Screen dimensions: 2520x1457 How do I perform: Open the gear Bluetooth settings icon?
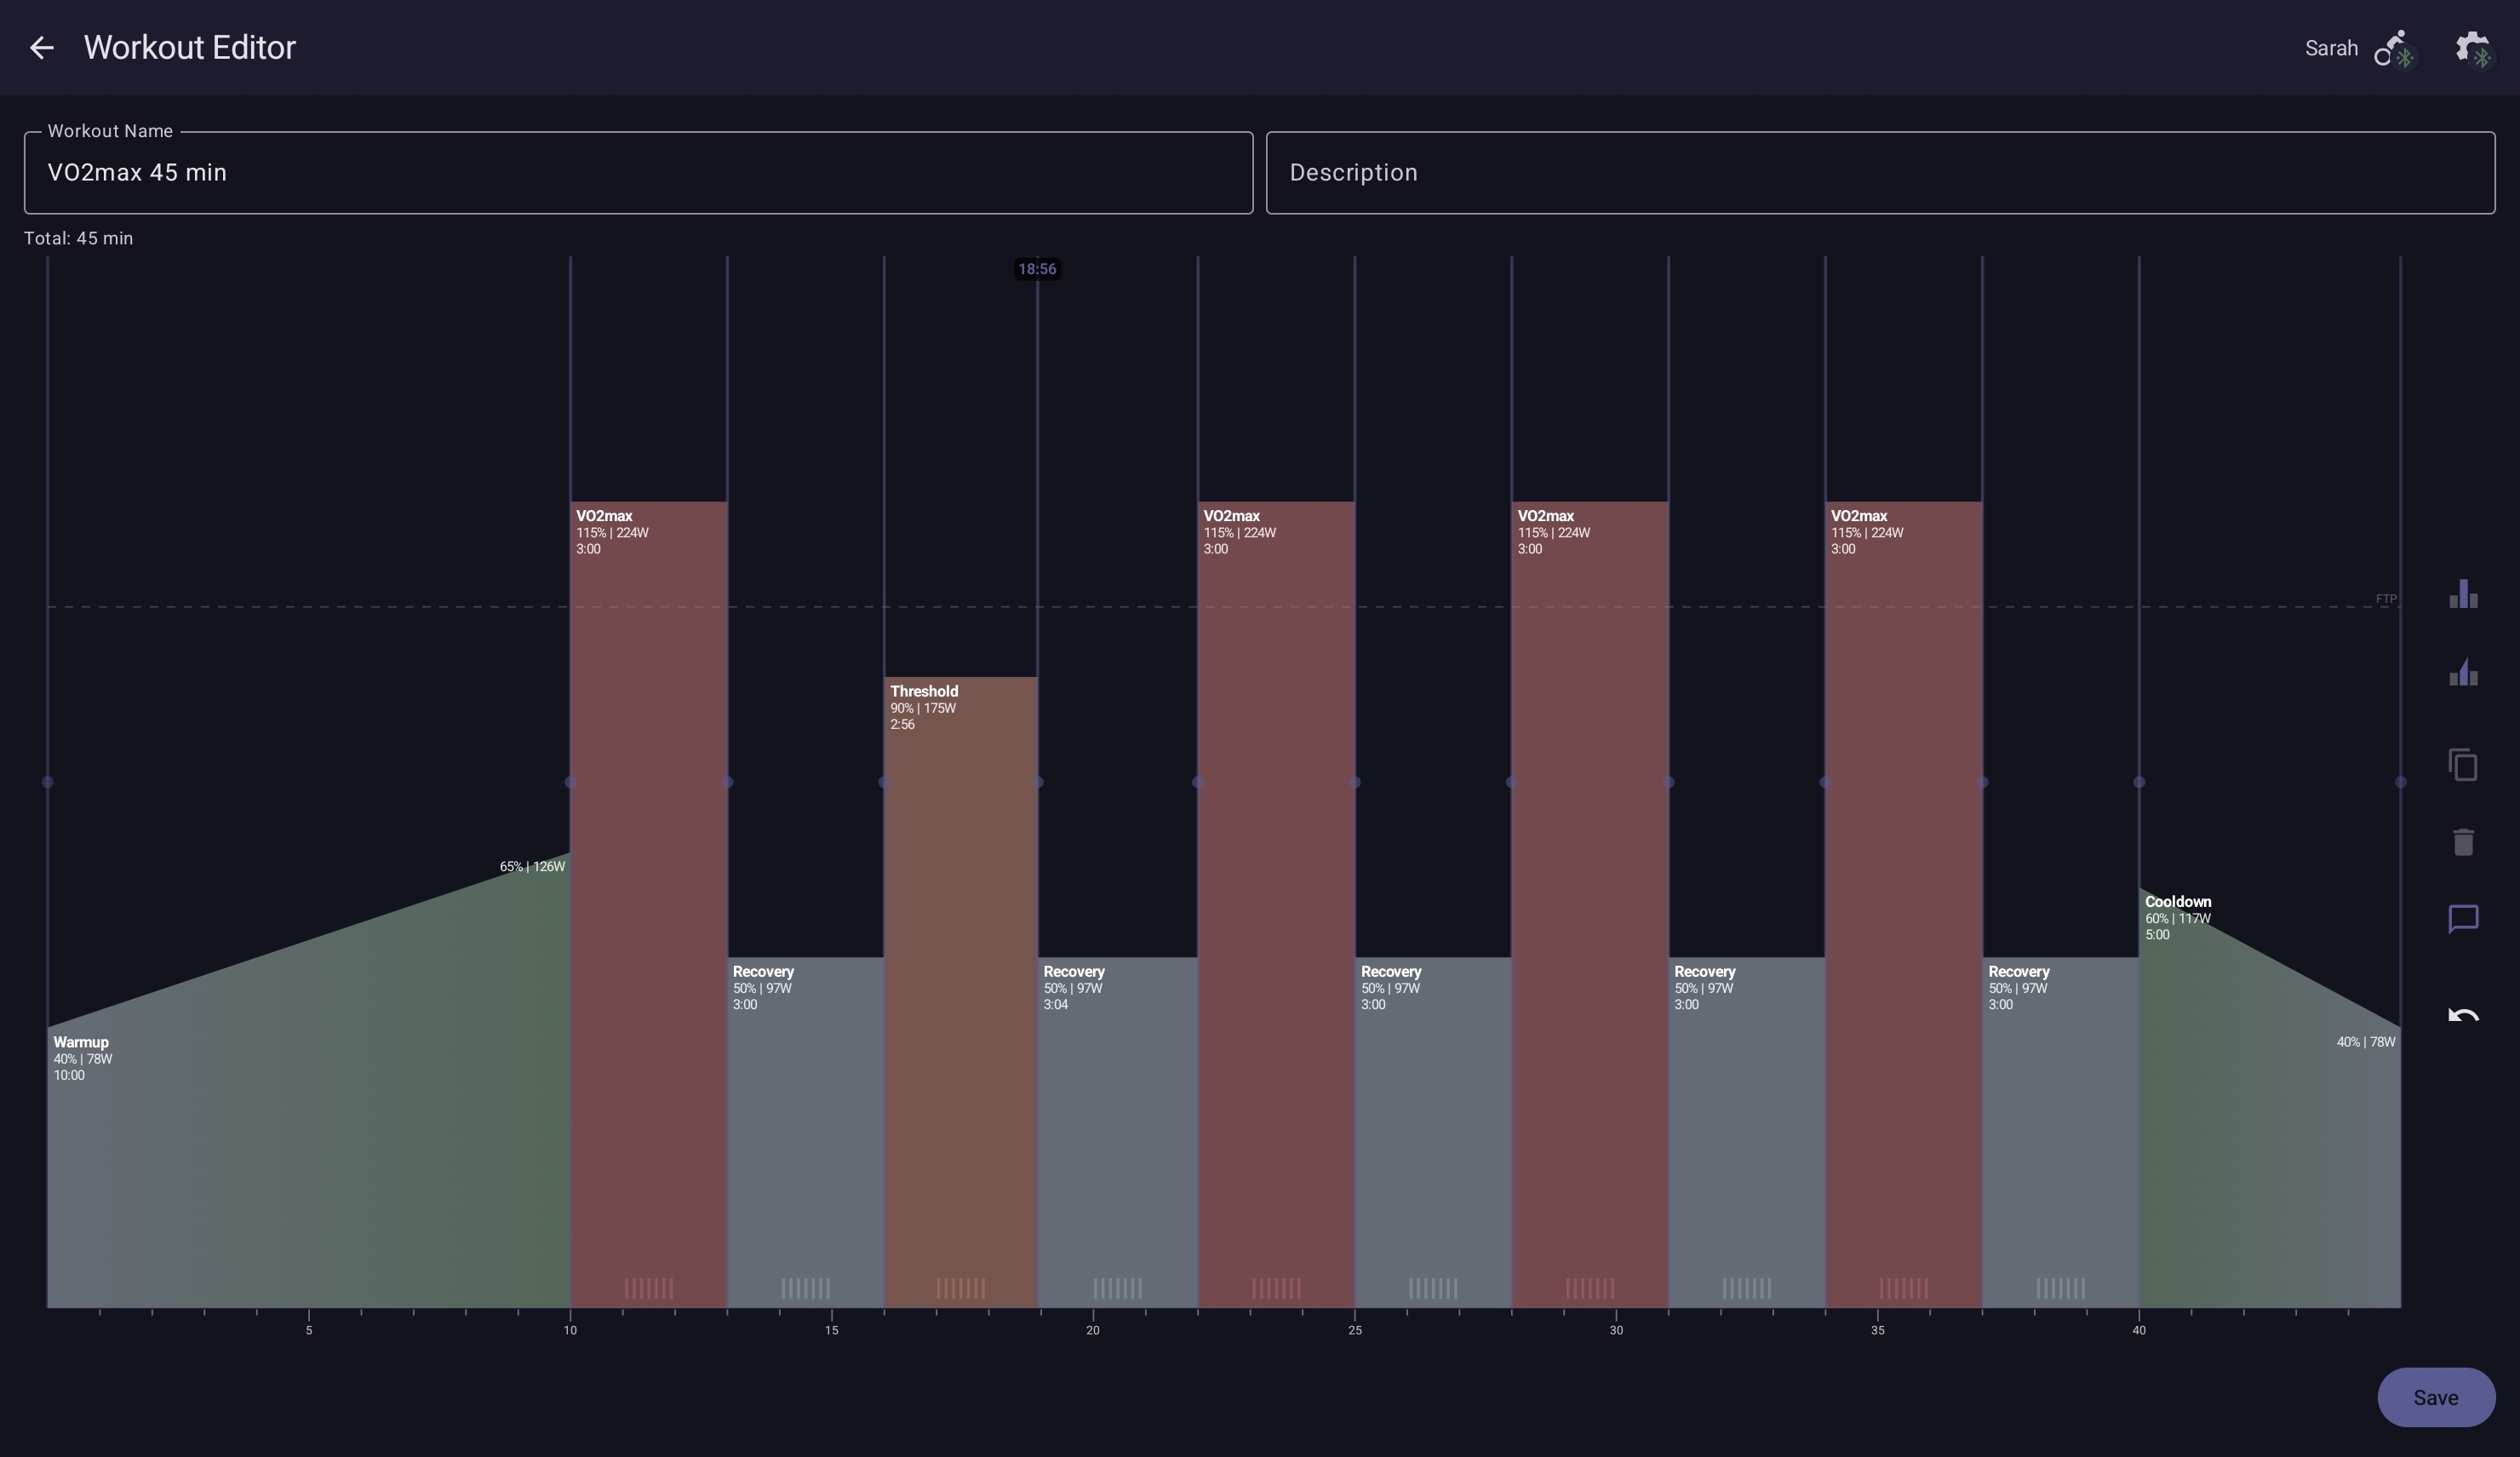tap(2474, 48)
